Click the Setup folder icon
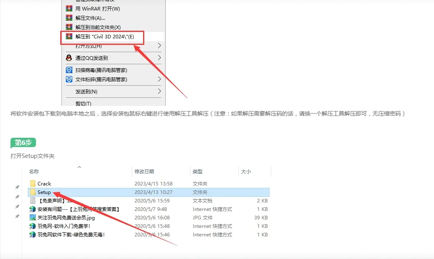The image size is (434, 259). pyautogui.click(x=33, y=192)
